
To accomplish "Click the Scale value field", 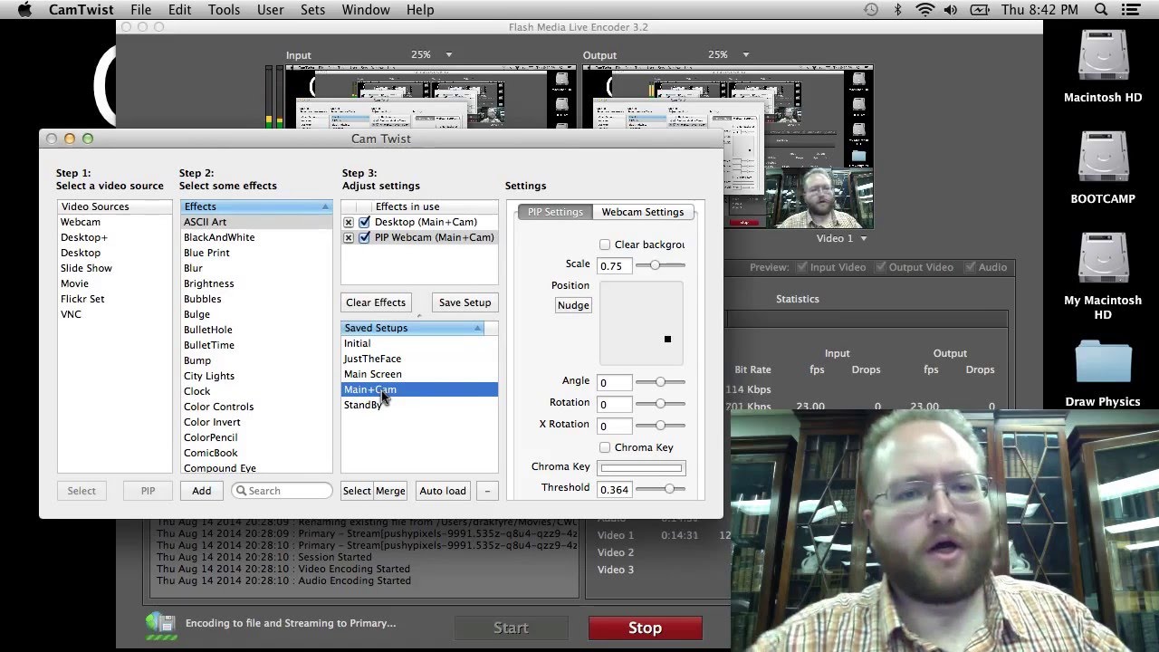I will [x=614, y=265].
